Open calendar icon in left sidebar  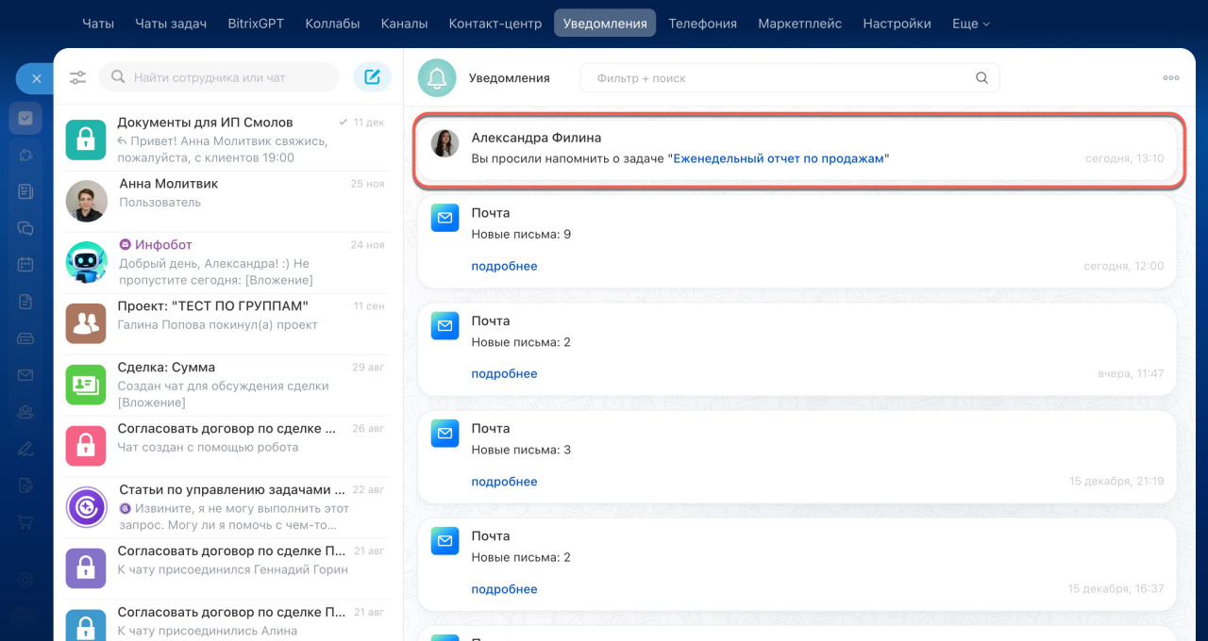[25, 265]
